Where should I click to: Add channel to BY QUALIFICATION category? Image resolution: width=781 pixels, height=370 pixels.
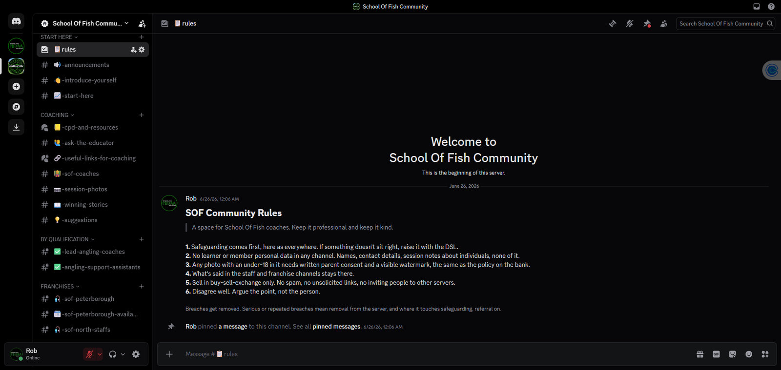142,239
